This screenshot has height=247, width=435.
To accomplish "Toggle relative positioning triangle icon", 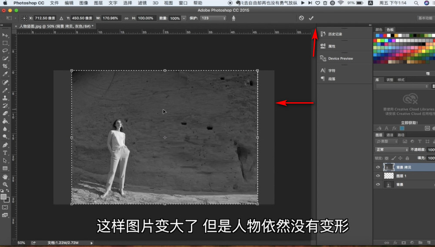I will click(61, 18).
